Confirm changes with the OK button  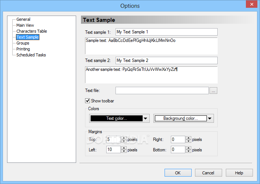coord(178,173)
